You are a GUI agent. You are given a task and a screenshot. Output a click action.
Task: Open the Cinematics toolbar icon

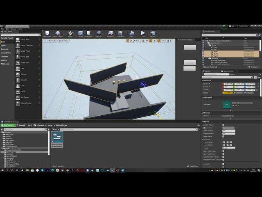coord(120,33)
